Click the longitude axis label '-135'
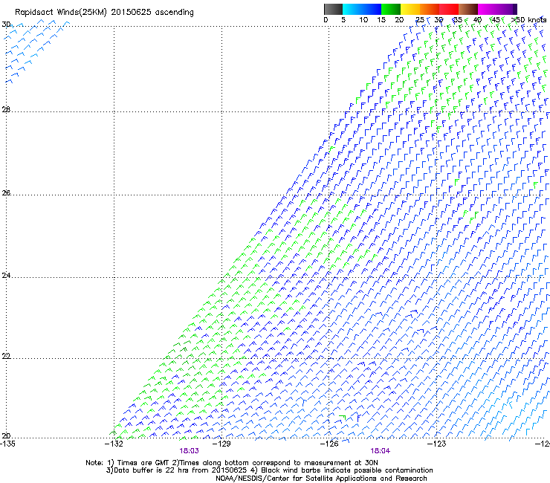 [x=7, y=444]
